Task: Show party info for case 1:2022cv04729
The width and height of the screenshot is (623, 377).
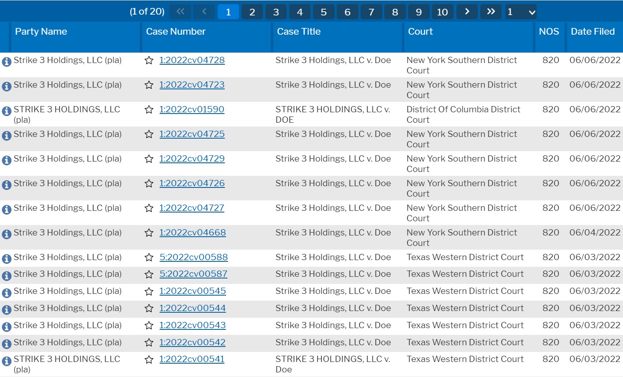Action: coord(7,160)
